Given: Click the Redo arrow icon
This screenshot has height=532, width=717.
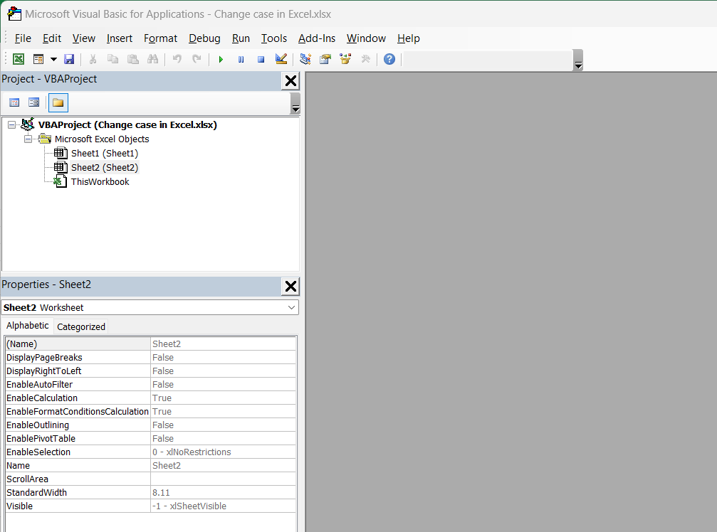Looking at the screenshot, I should [x=197, y=59].
